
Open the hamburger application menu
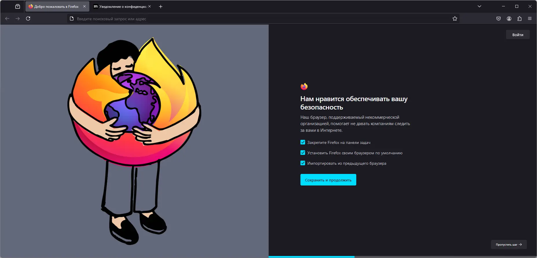(530, 18)
